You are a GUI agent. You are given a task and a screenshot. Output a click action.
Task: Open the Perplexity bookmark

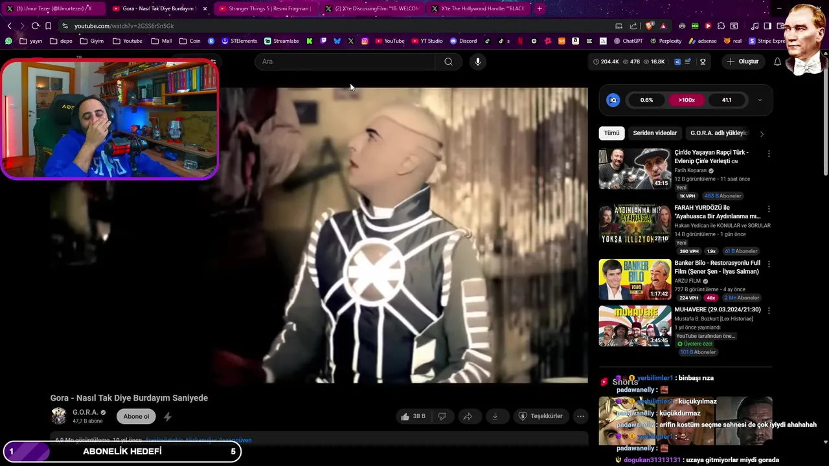point(665,41)
